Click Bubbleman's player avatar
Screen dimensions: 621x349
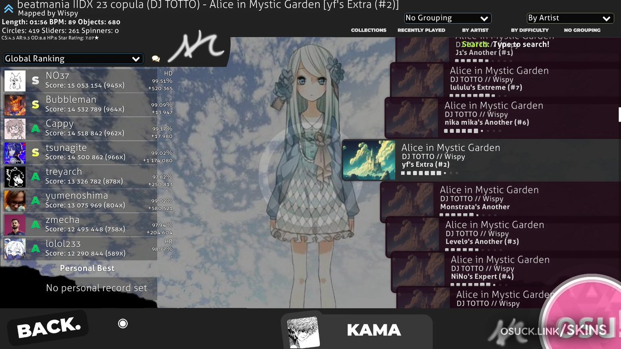(15, 105)
